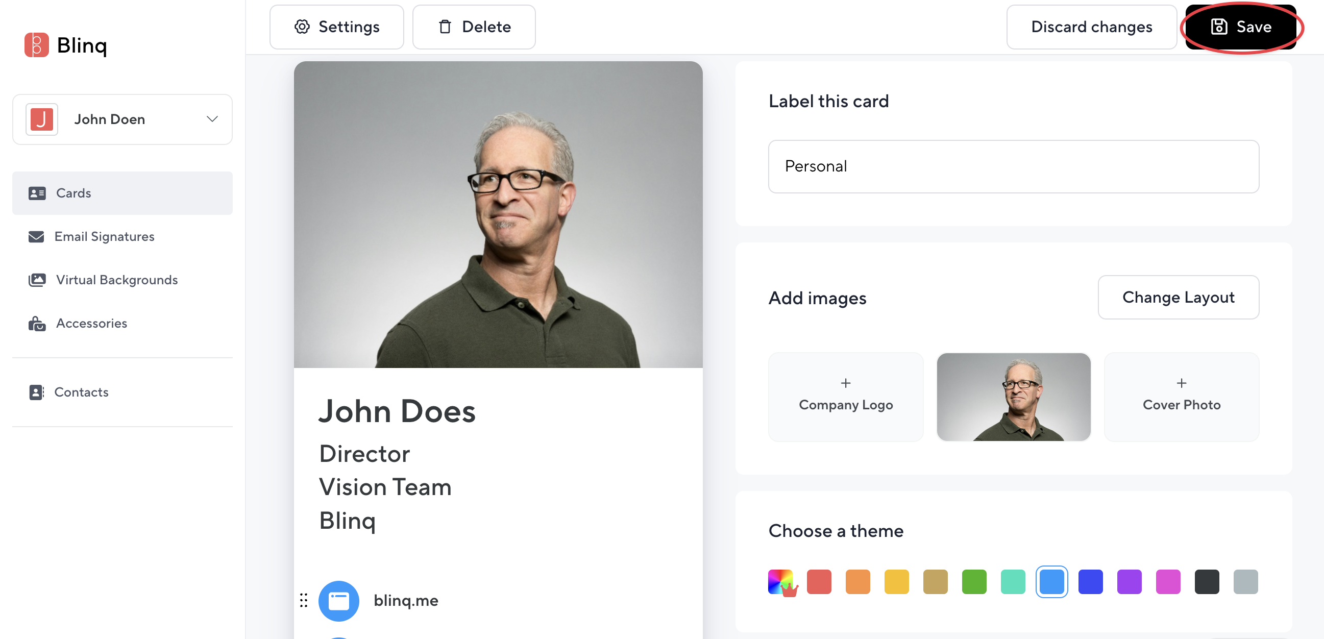Choose the black theme color

tap(1207, 582)
